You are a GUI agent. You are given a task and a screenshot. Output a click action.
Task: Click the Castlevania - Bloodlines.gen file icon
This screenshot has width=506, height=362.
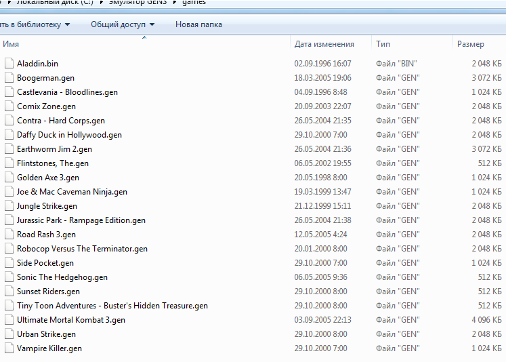[x=9, y=92]
